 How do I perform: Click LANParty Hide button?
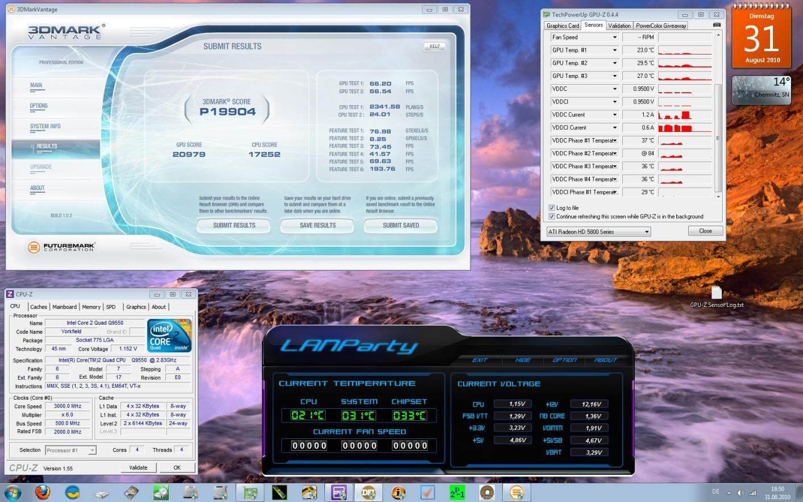pos(523,360)
